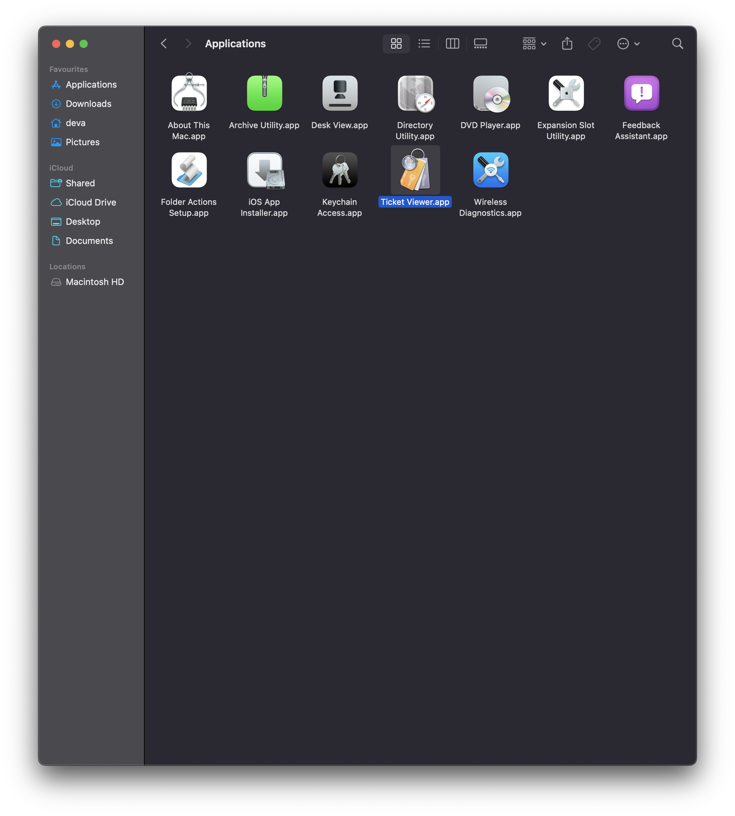Click the Feedback Assistant.app name label
The height and width of the screenshot is (816, 735).
point(641,131)
